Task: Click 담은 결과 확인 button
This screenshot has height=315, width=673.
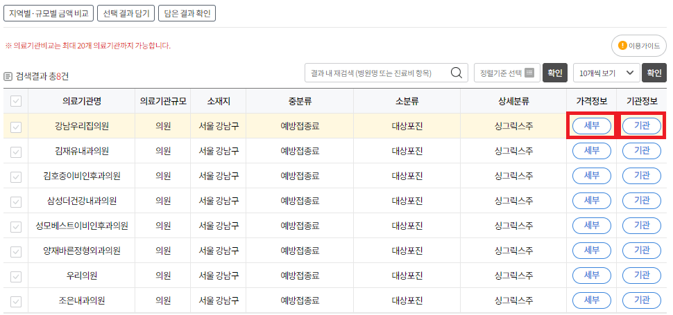Action: click(187, 13)
